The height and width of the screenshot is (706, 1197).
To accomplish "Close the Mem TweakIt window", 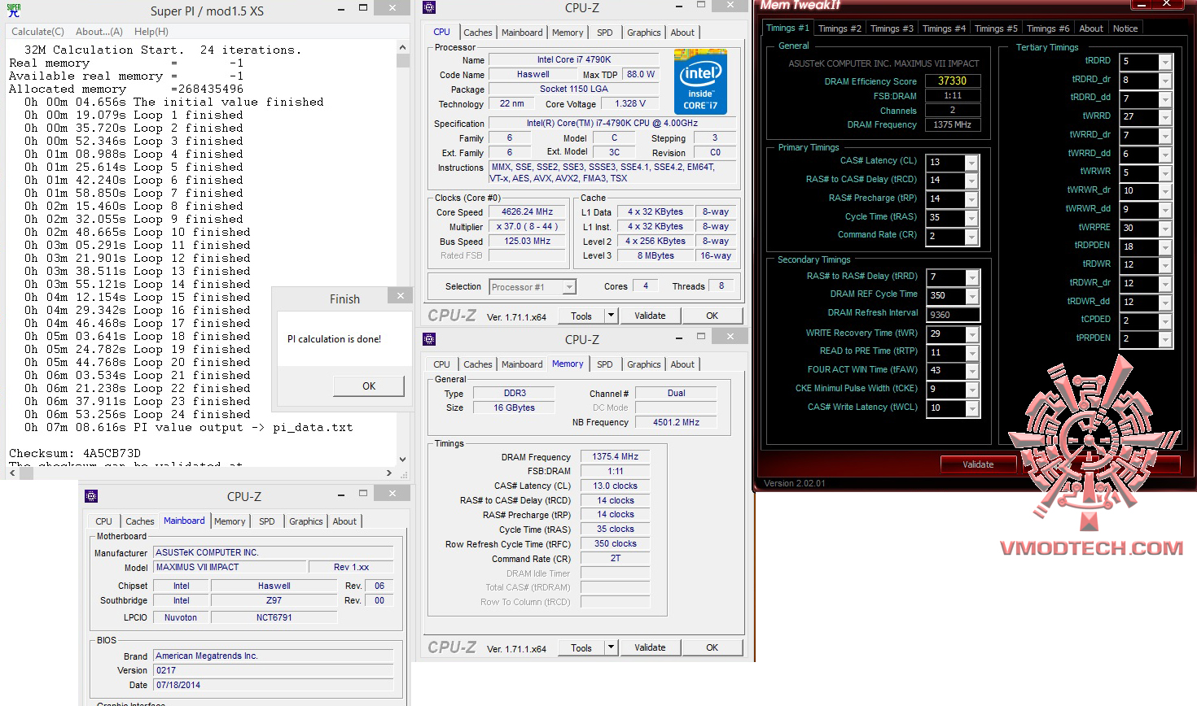I will click(1166, 4).
